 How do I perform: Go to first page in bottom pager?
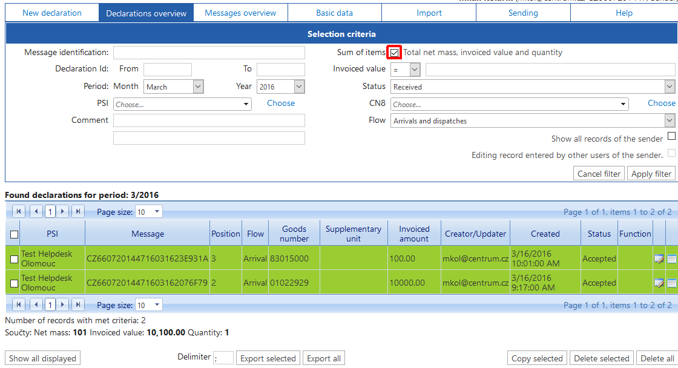(19, 304)
